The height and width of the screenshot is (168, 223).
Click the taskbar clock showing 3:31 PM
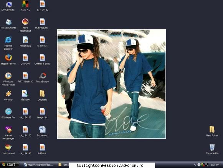click(x=215, y=165)
